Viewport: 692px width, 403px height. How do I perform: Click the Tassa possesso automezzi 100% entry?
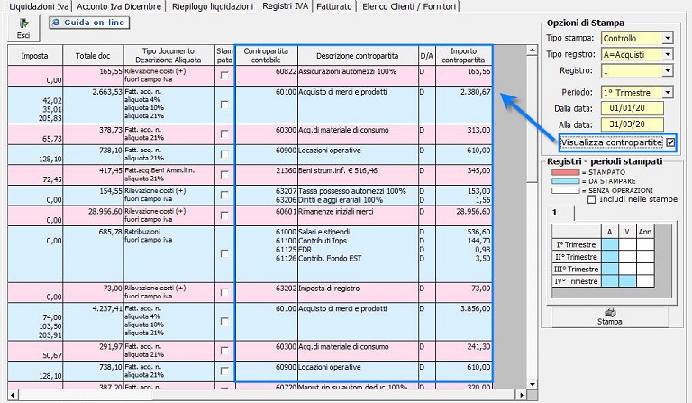click(352, 191)
